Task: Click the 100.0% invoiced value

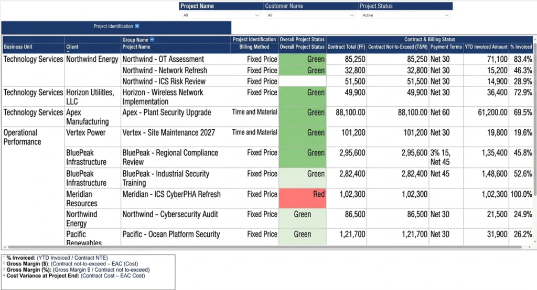Action: coord(521,194)
